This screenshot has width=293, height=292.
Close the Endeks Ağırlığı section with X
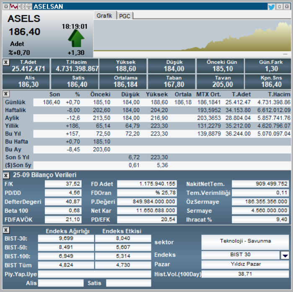(x=6, y=230)
